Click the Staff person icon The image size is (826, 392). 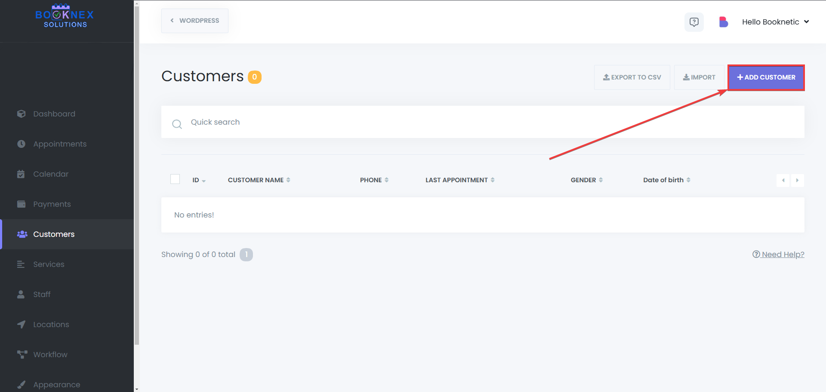[x=21, y=294]
